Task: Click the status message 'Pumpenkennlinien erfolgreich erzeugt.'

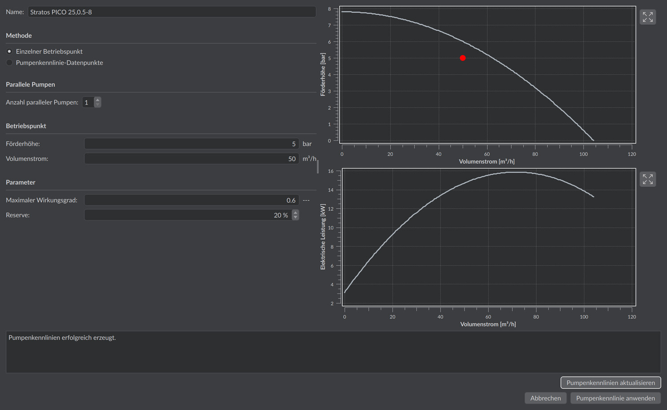Action: [x=62, y=338]
